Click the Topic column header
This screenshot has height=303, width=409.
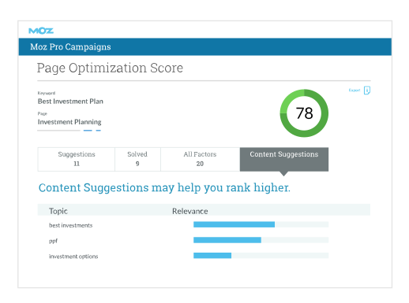tap(58, 211)
